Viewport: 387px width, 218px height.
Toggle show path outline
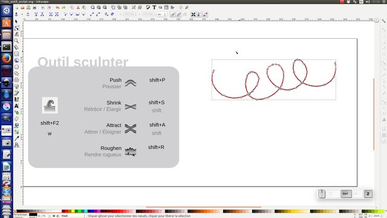[205, 15]
